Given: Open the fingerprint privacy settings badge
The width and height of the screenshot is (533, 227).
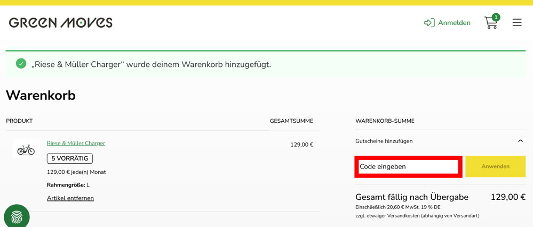Looking at the screenshot, I should point(17,216).
